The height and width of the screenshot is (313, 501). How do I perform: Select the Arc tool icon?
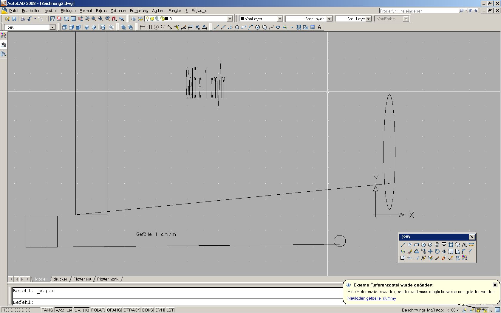coord(251,27)
